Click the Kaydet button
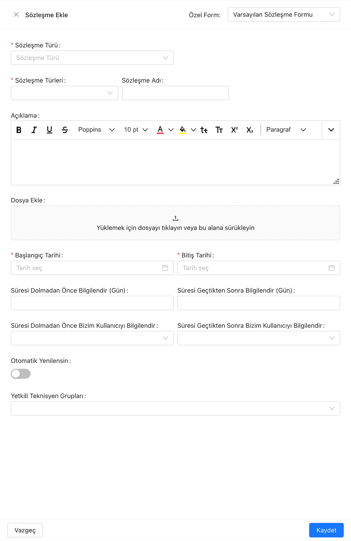This screenshot has height=541, width=351. click(x=326, y=530)
